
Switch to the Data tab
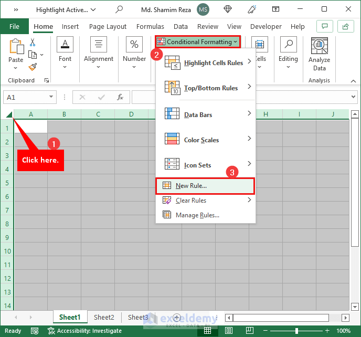pos(181,26)
